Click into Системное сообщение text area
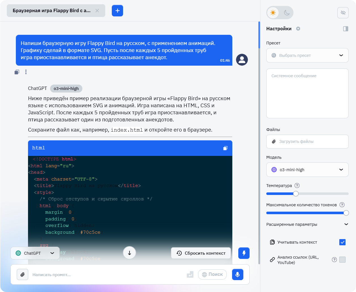Screen dimensions: 356x292 (x=307, y=93)
